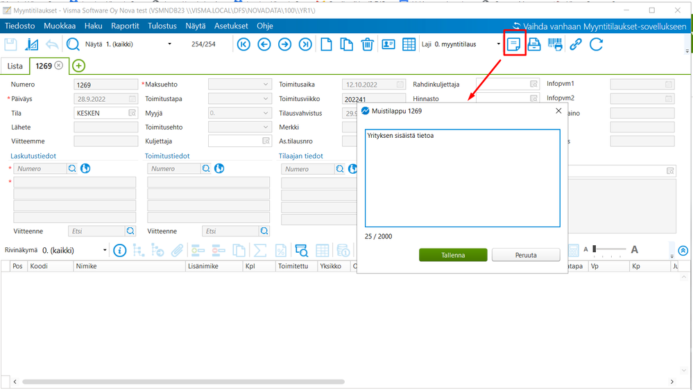Click Vaihda vanhaan Myyntitilaukset-sovellukseen link

[599, 26]
